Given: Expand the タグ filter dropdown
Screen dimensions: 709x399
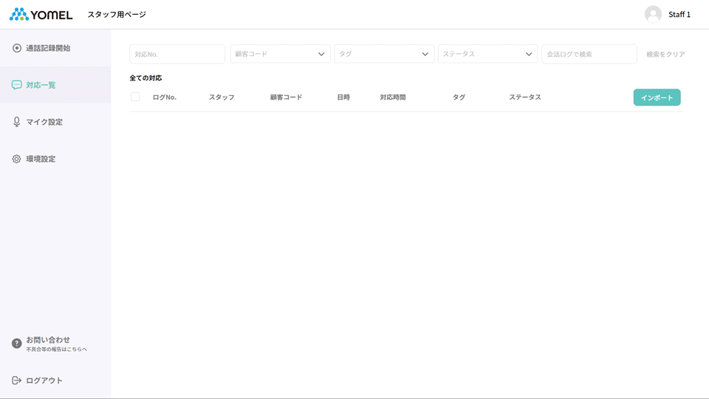Looking at the screenshot, I should [384, 54].
